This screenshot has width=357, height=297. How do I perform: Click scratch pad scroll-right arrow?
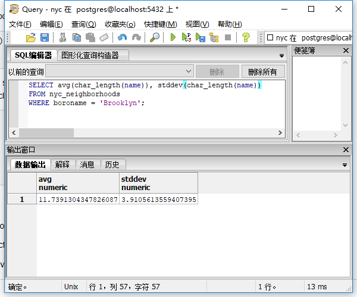(x=335, y=135)
